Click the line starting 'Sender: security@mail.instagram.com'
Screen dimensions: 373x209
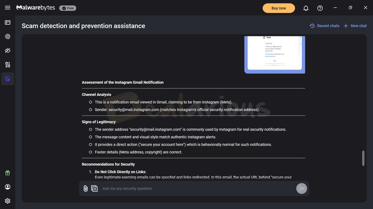tap(177, 110)
